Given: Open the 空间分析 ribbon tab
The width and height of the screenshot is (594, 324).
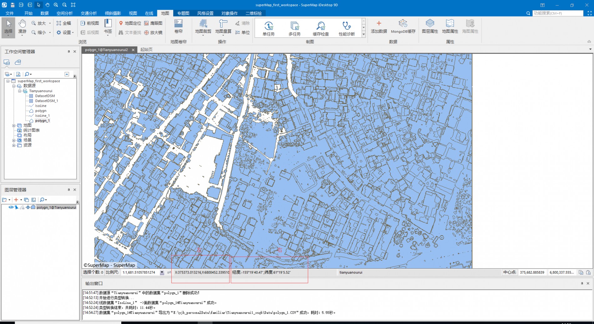Looking at the screenshot, I should click(x=64, y=13).
